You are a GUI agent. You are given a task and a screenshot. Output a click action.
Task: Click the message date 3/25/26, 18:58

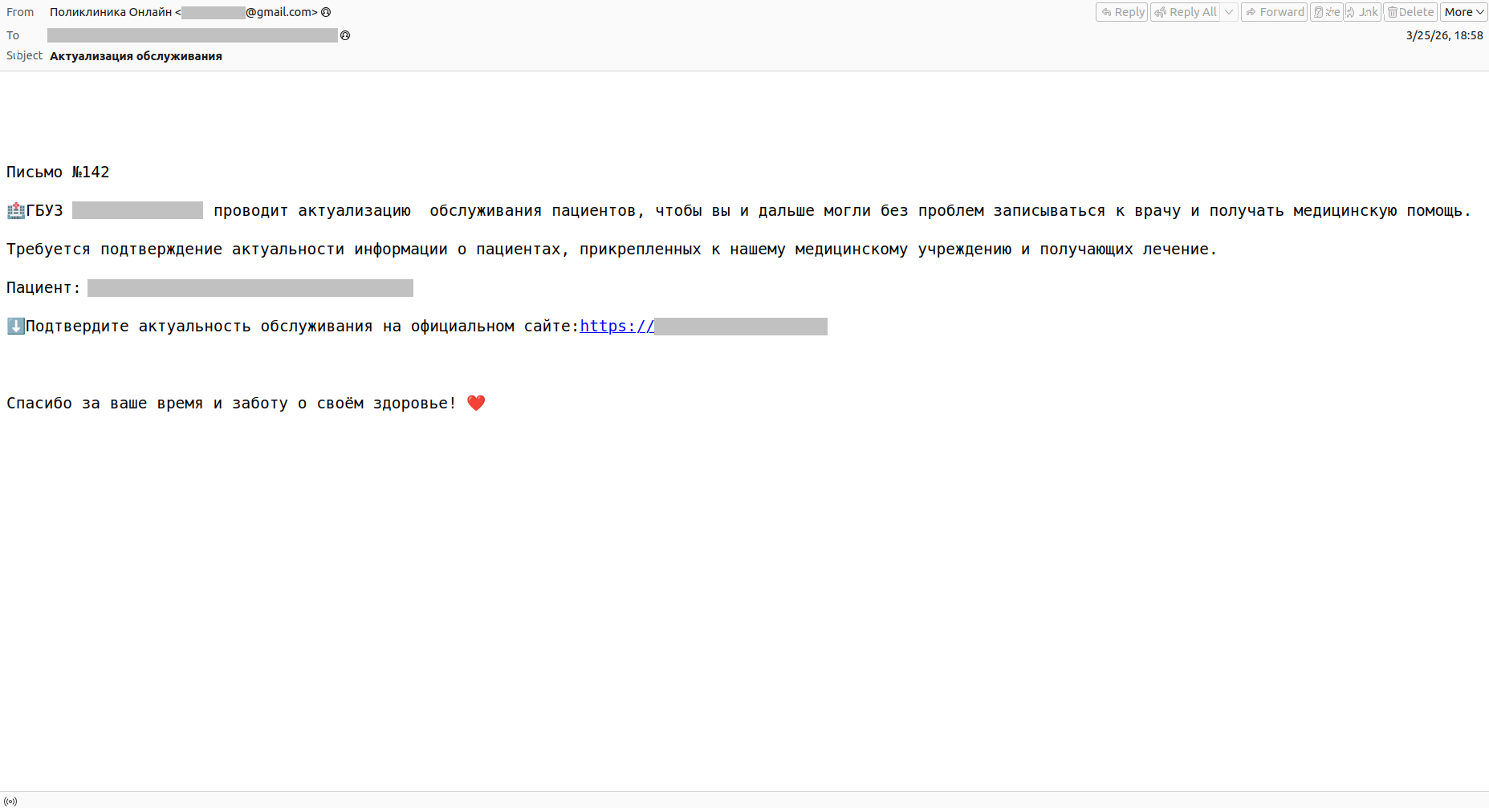click(x=1444, y=35)
